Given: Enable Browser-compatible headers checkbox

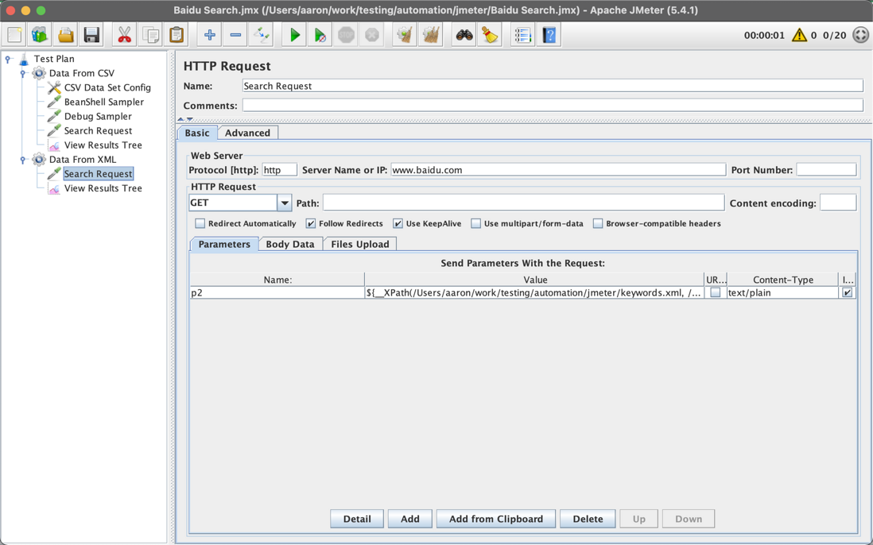Looking at the screenshot, I should (597, 223).
